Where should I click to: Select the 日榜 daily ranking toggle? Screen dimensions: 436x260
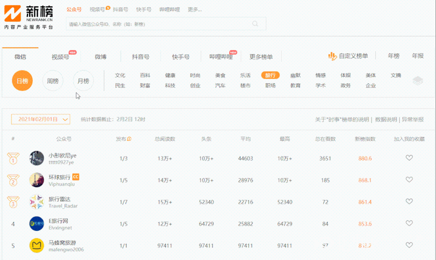point(22,81)
